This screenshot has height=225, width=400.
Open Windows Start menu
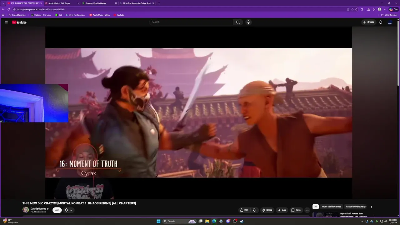coord(158,221)
